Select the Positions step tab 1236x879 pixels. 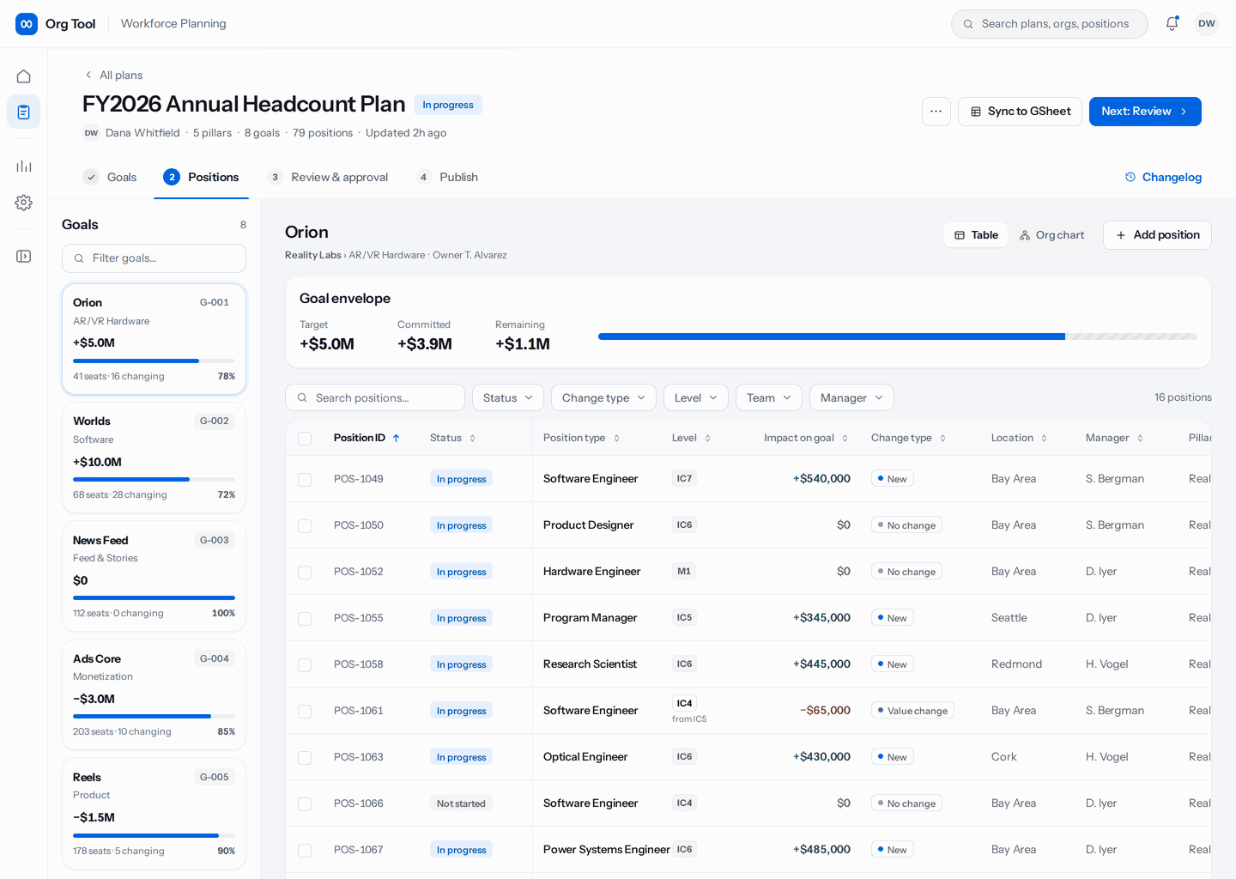201,177
